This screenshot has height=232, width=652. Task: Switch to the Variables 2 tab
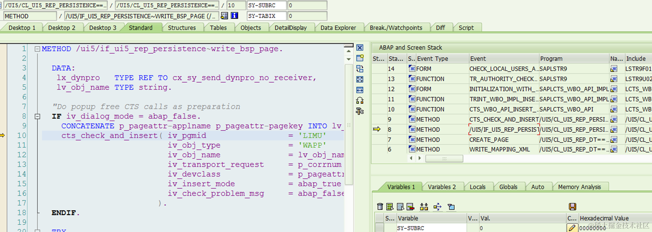[441, 187]
